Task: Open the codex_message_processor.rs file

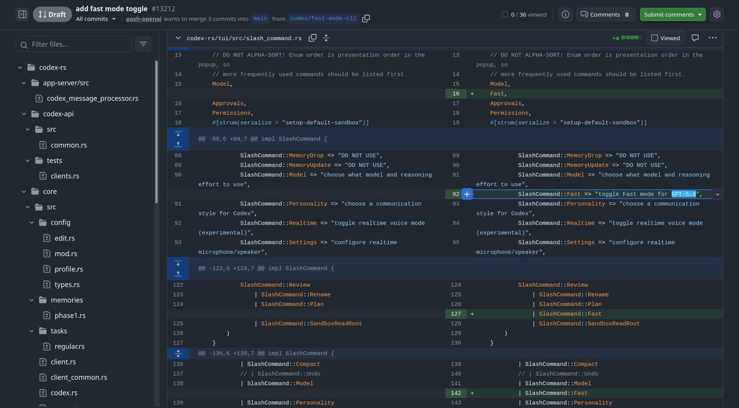Action: pyautogui.click(x=92, y=98)
